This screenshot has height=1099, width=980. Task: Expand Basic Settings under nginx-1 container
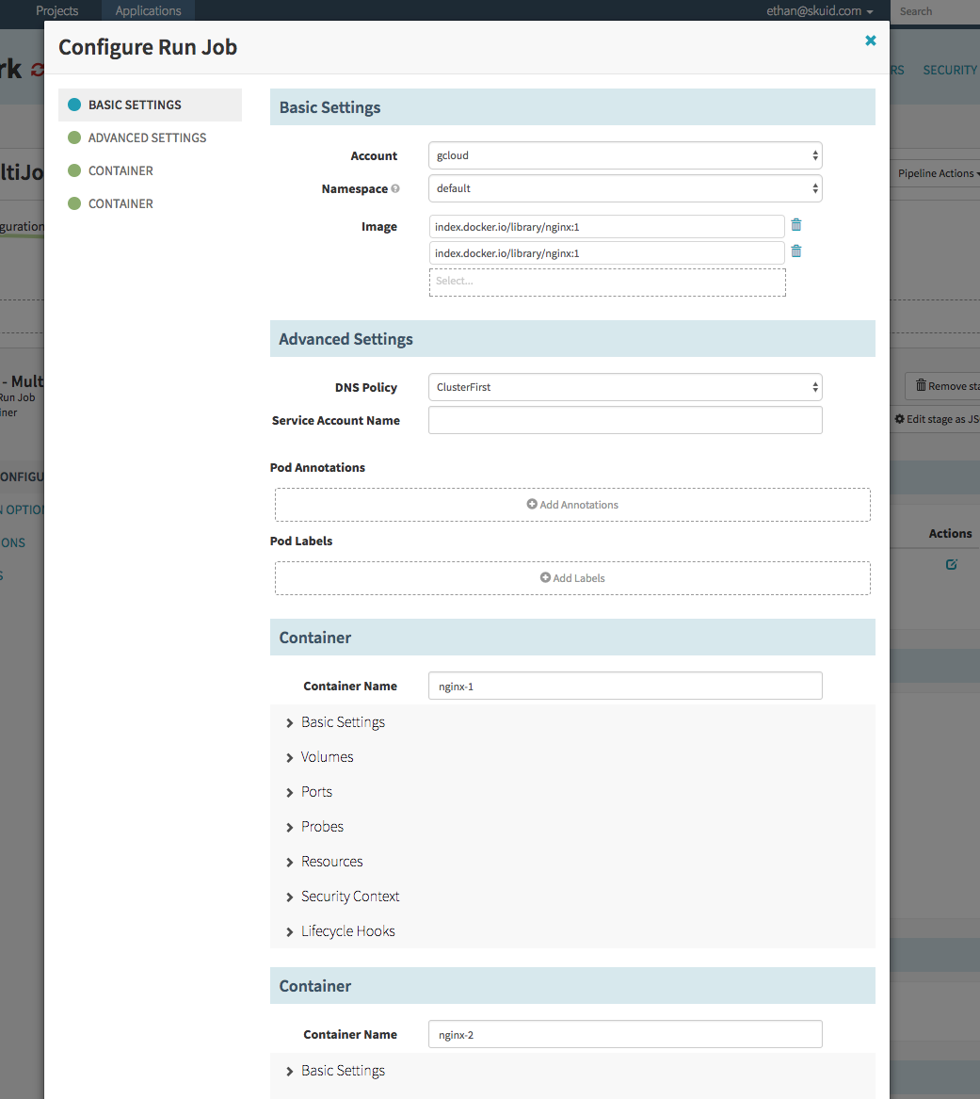coord(336,722)
